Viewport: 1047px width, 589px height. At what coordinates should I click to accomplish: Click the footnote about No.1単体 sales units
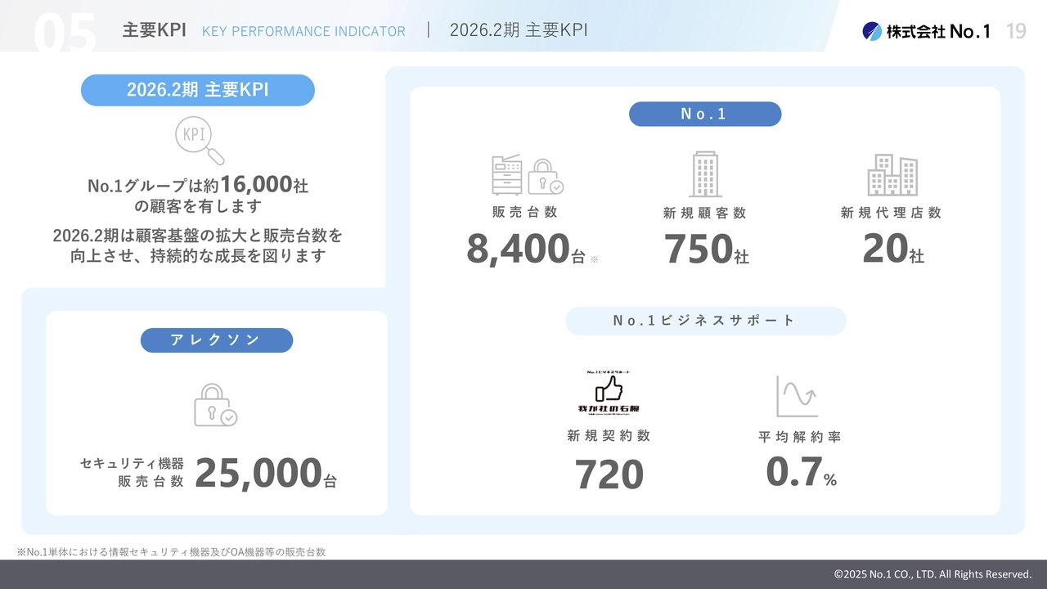pyautogui.click(x=171, y=552)
